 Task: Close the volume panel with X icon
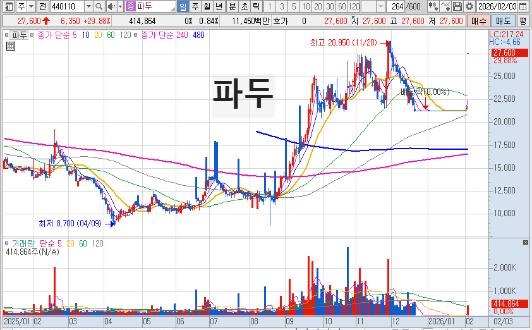point(526,242)
